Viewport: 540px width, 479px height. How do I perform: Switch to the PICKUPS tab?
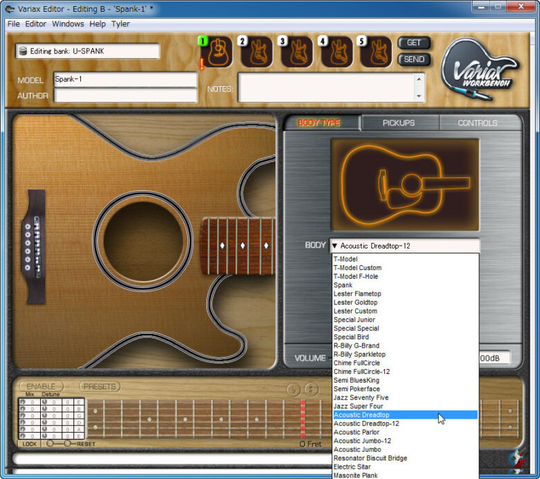pos(399,123)
